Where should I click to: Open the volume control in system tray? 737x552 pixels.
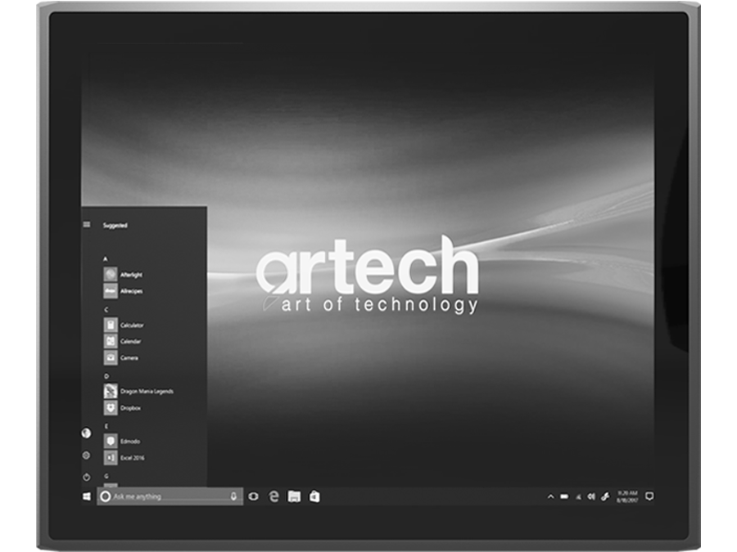(x=591, y=496)
